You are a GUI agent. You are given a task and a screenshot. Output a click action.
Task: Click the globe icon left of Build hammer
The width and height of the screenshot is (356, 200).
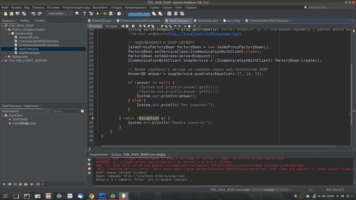tap(77, 13)
